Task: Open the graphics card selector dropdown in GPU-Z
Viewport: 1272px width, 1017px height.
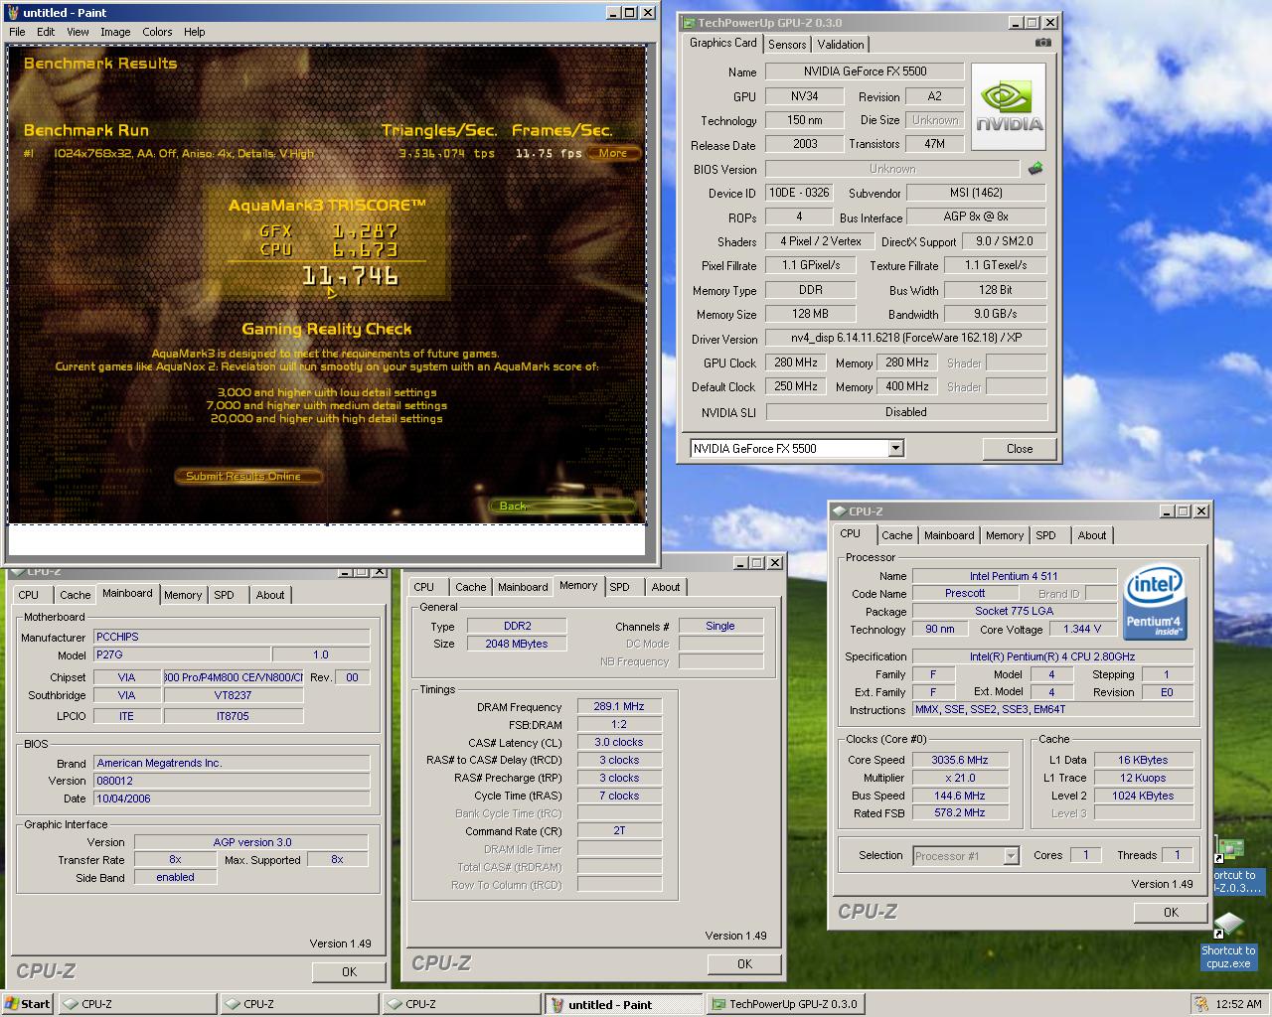Action: tap(895, 449)
